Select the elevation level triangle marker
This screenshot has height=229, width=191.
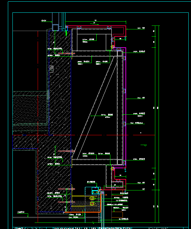point(145,145)
